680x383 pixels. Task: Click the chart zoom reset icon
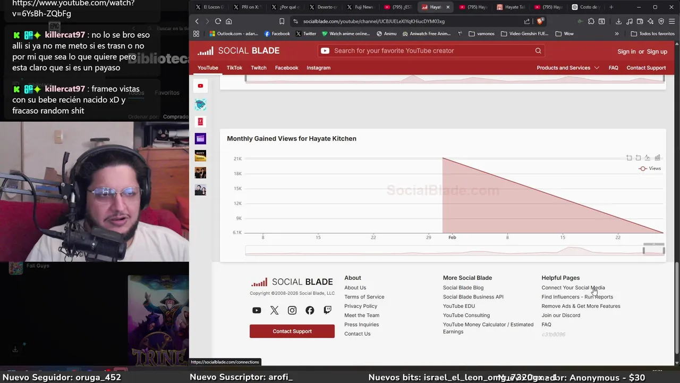pyautogui.click(x=638, y=157)
